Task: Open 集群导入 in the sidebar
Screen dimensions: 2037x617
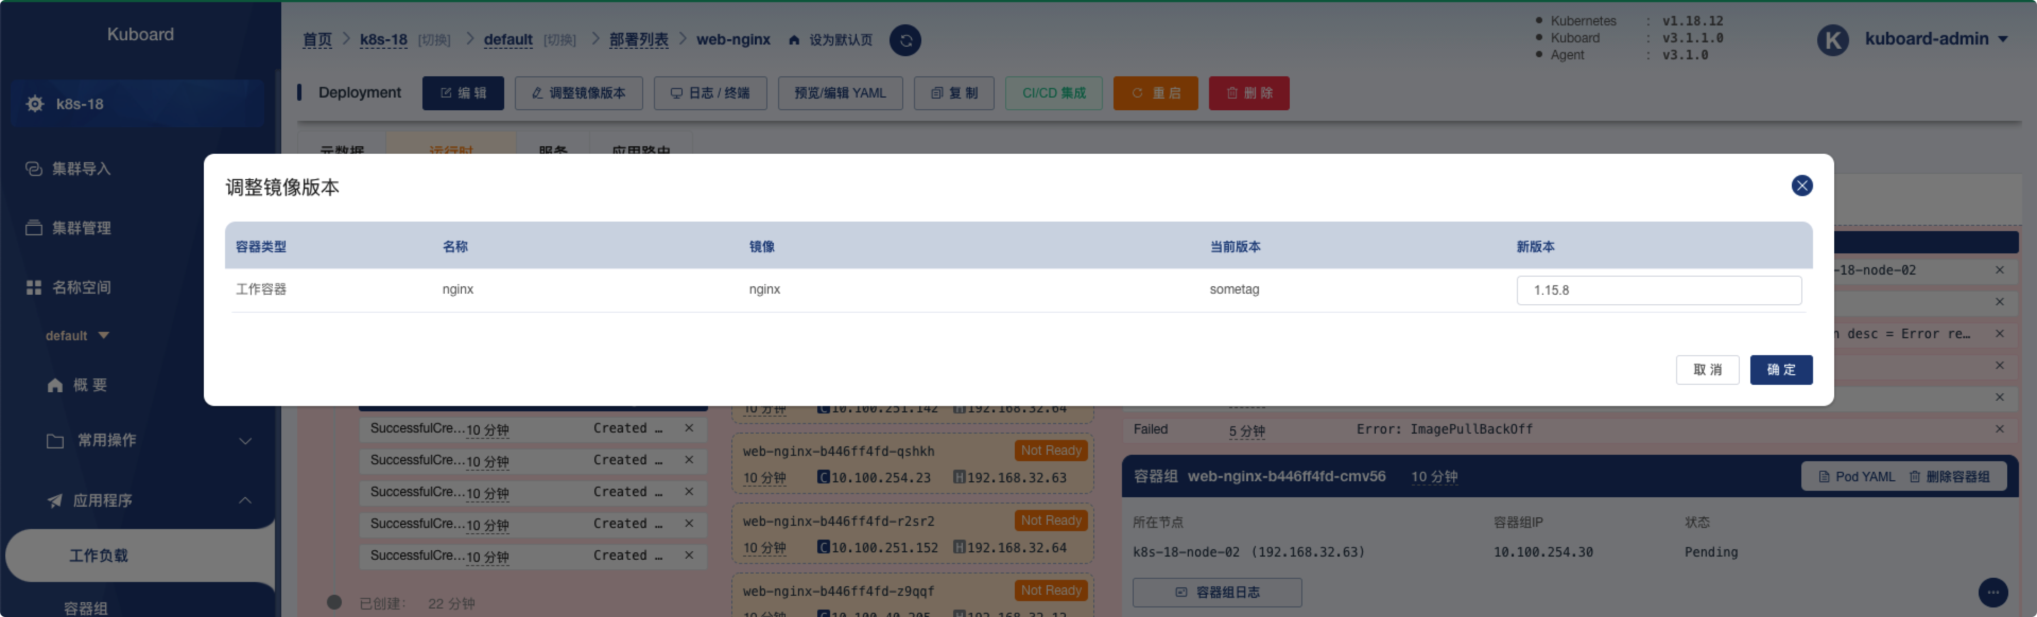Action: pyautogui.click(x=81, y=168)
